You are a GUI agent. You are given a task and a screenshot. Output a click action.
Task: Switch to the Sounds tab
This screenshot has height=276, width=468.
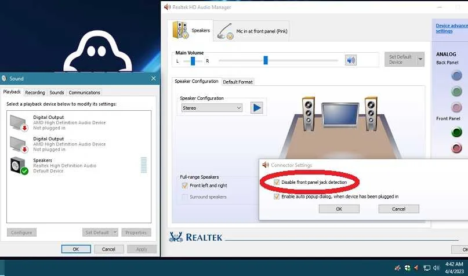[x=57, y=93]
